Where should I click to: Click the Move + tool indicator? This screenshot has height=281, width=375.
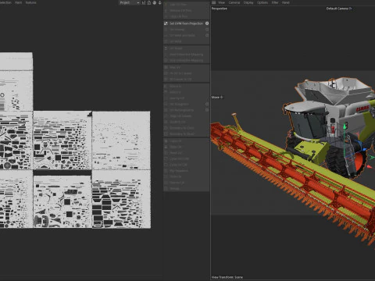217,98
